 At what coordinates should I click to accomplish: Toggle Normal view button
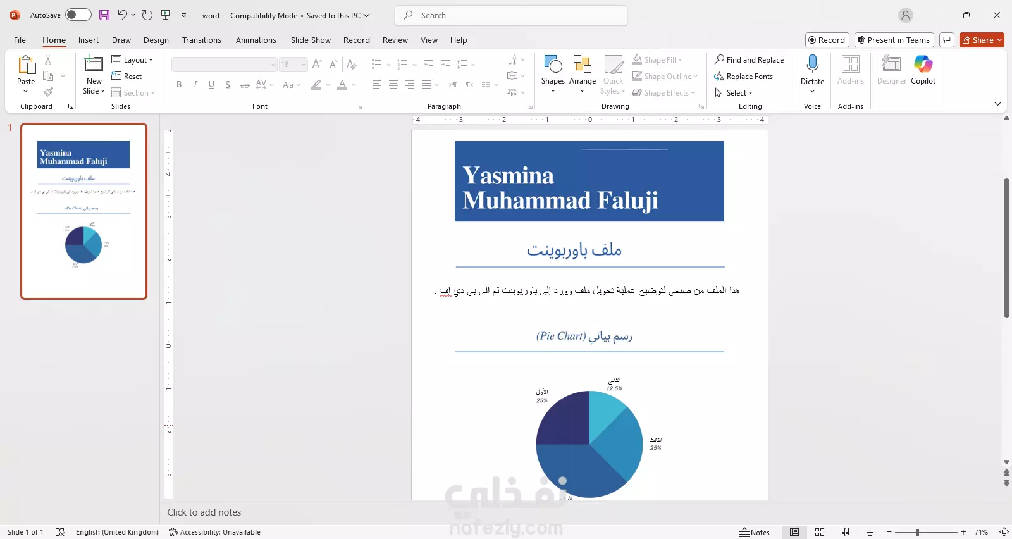794,532
